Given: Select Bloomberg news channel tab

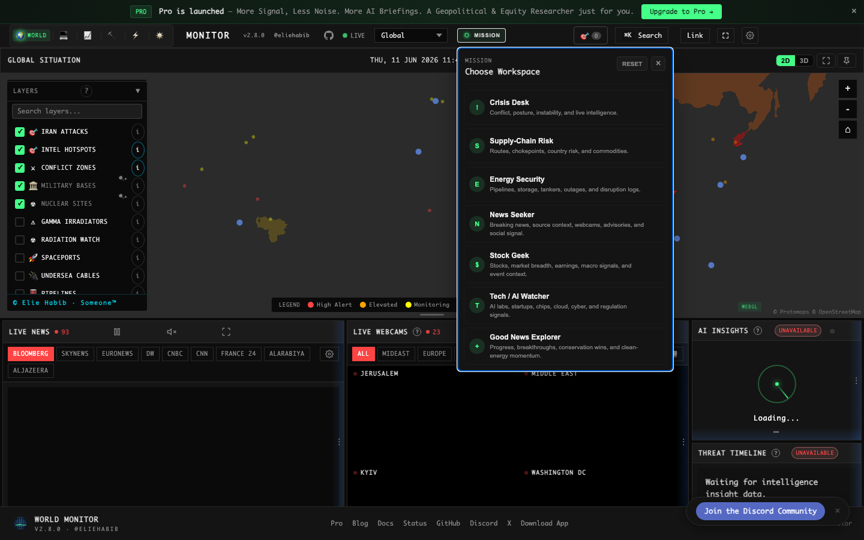Looking at the screenshot, I should (x=31, y=354).
